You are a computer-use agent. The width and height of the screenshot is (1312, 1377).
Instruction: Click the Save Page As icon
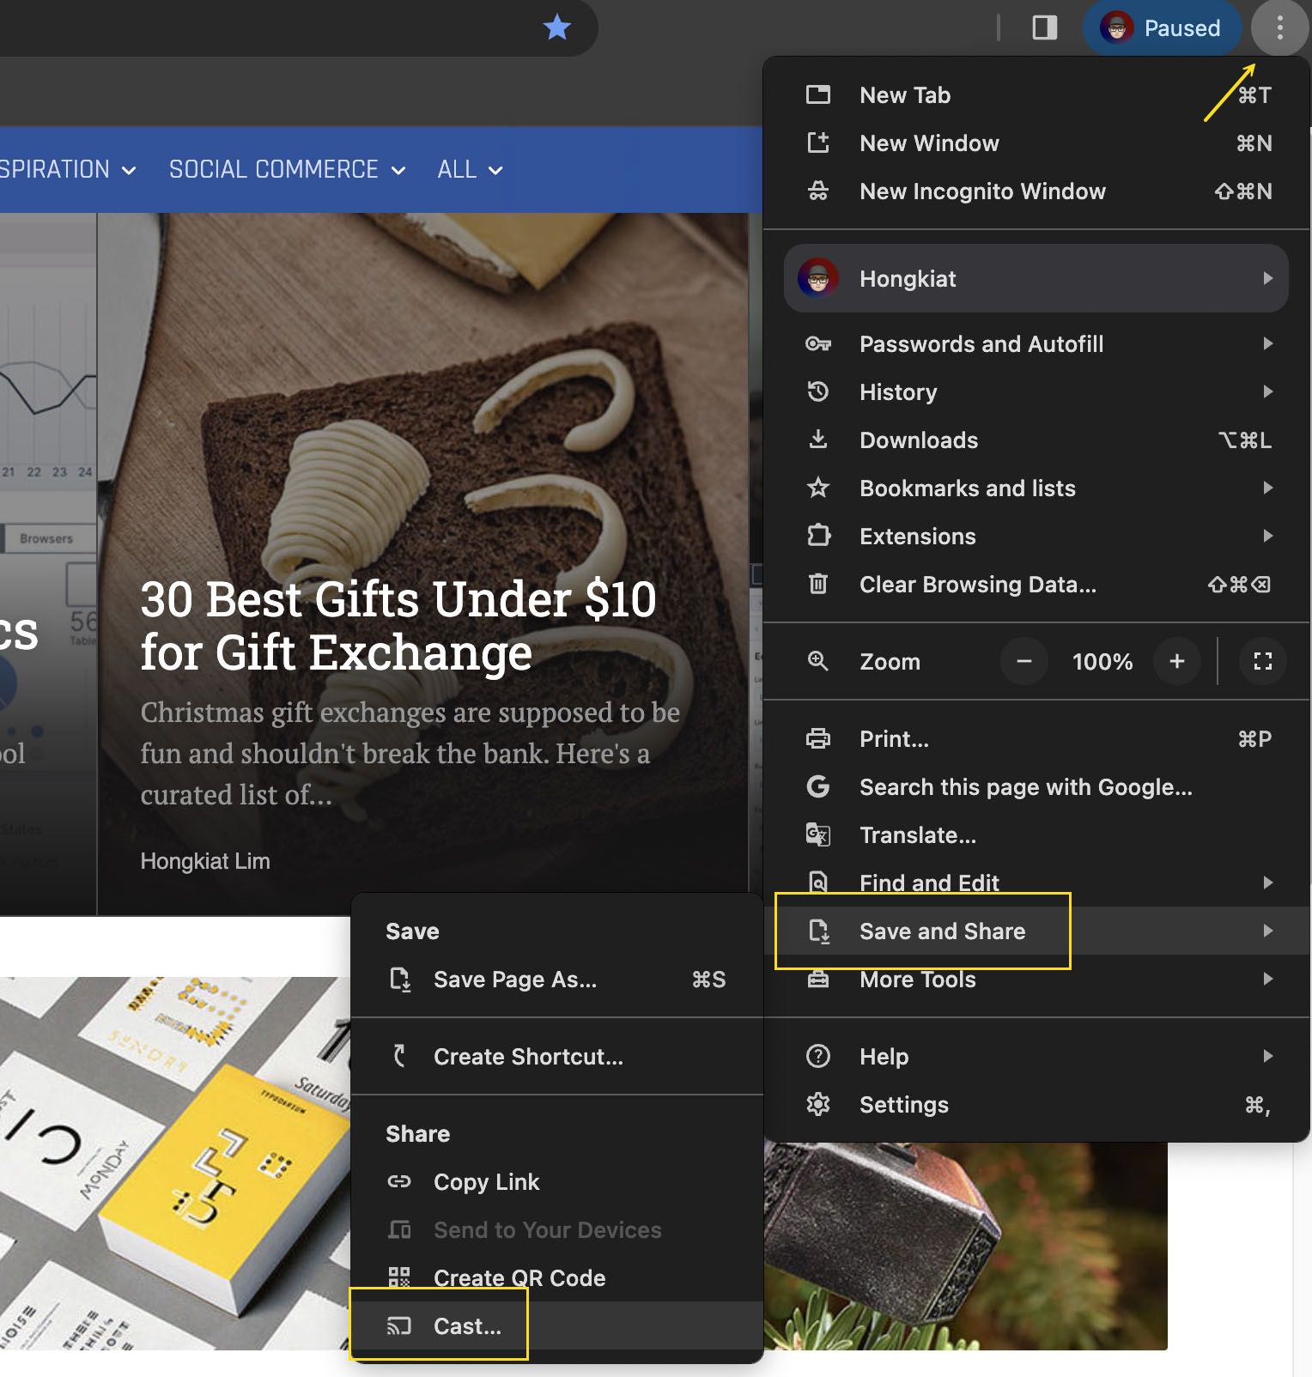pyautogui.click(x=400, y=980)
